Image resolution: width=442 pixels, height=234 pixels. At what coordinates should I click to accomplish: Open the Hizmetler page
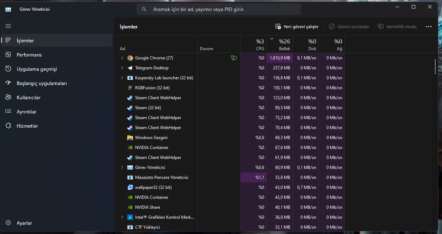click(x=57, y=126)
